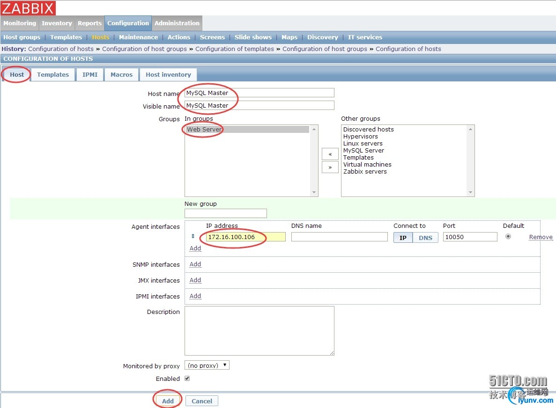This screenshot has height=408, width=556.
Task: Go to Hosts submenu item
Action: [101, 37]
